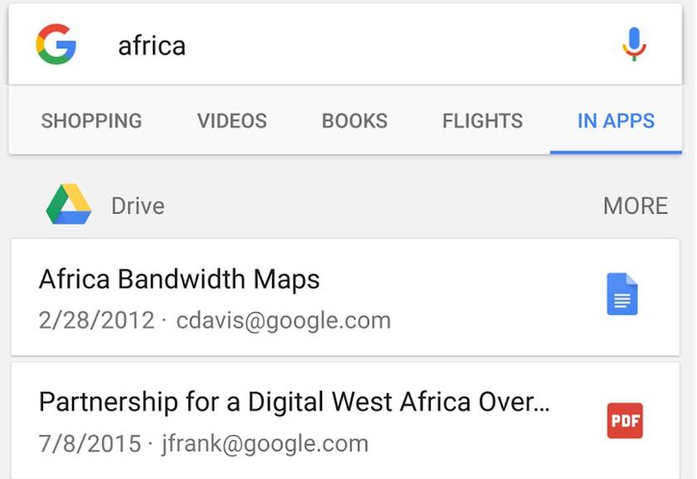The width and height of the screenshot is (697, 479).
Task: Select the IN APPS tab
Action: pyautogui.click(x=616, y=121)
